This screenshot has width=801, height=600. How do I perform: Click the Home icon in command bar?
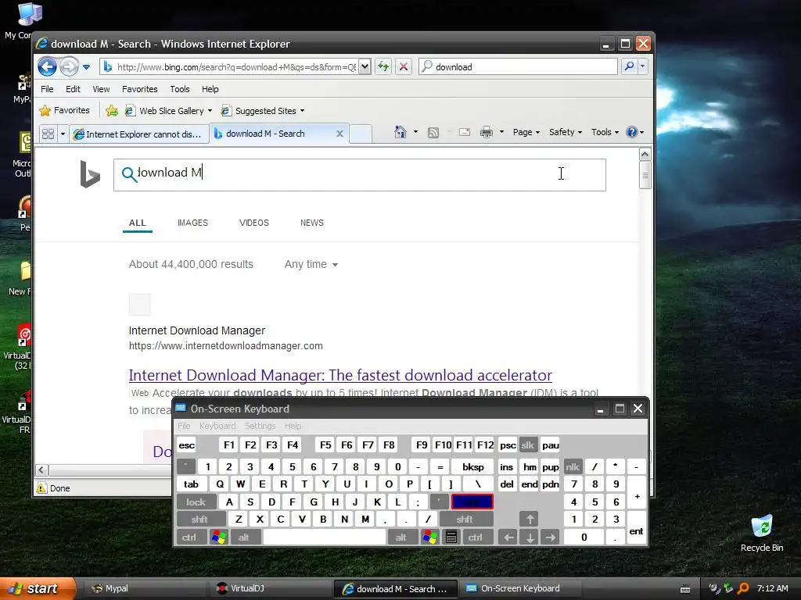(x=400, y=132)
